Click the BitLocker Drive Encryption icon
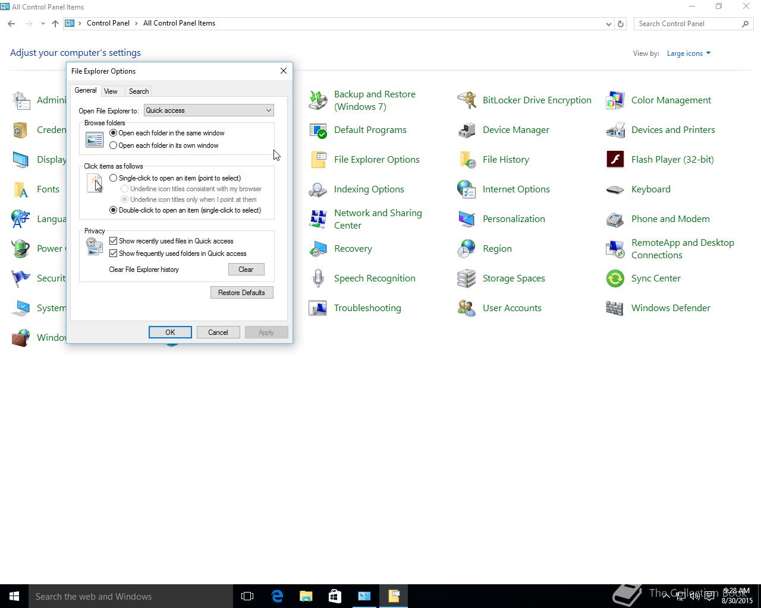This screenshot has height=608, width=761. click(467, 100)
